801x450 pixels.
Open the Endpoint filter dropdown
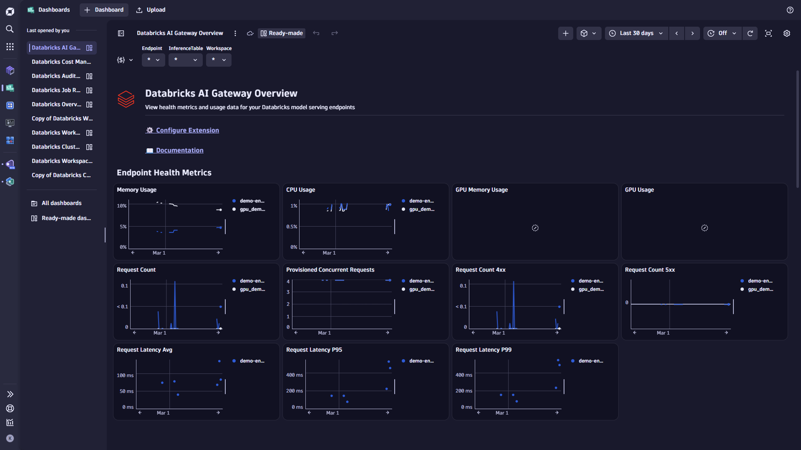coord(153,60)
